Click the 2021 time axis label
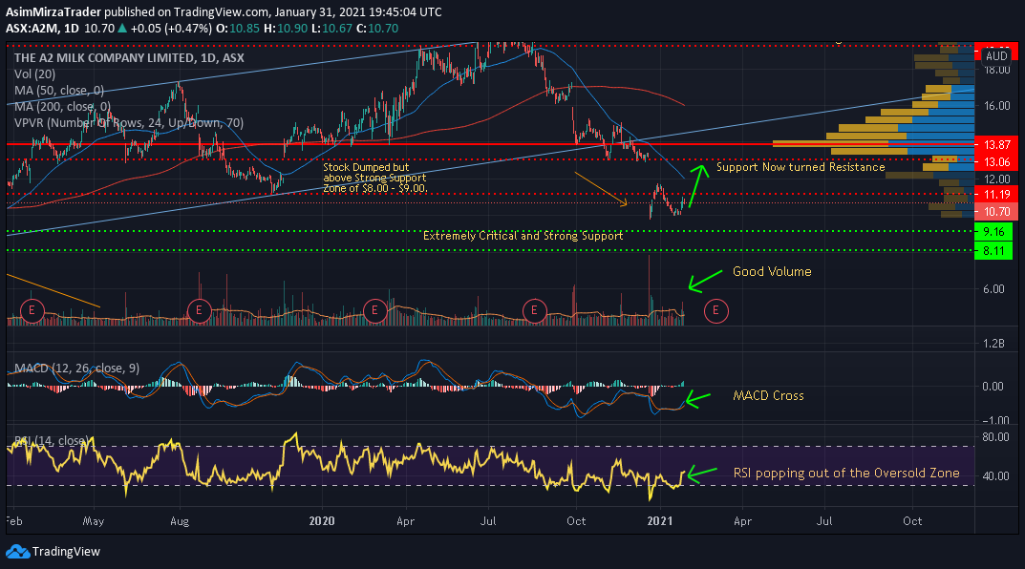The image size is (1025, 569). click(659, 520)
